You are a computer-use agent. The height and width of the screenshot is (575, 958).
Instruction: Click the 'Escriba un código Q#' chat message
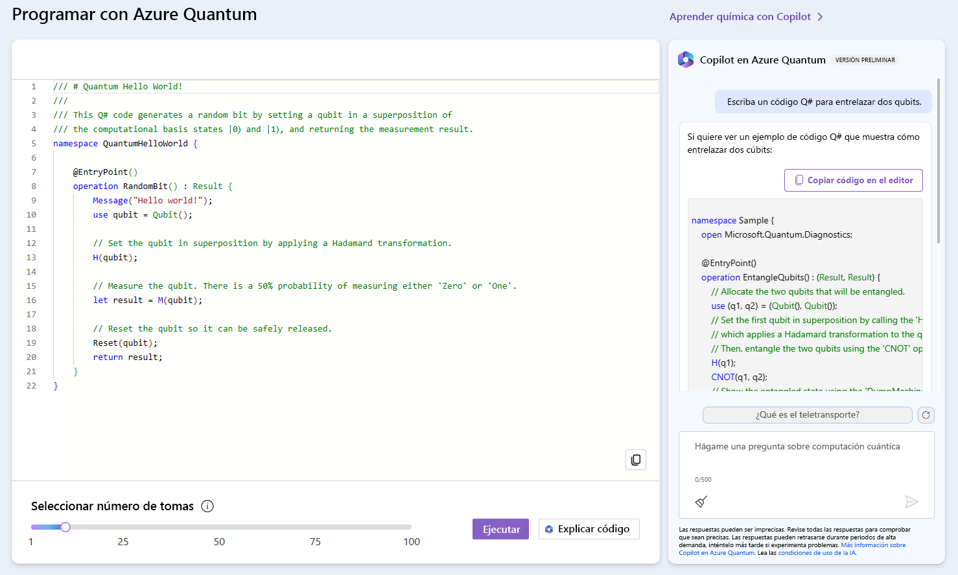[824, 102]
